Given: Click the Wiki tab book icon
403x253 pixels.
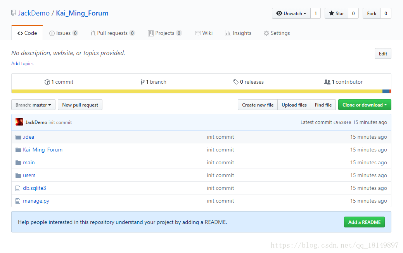Looking at the screenshot, I should (x=198, y=33).
